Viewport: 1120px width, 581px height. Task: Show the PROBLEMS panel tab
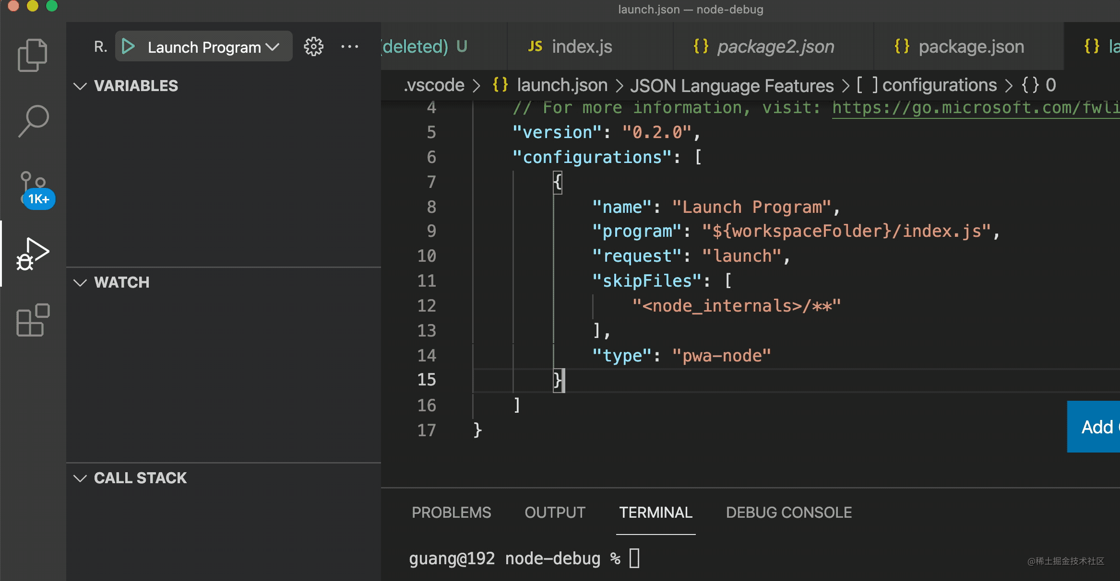pyautogui.click(x=451, y=512)
